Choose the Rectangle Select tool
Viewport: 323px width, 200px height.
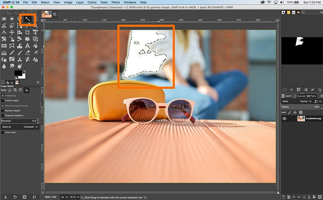[x=4, y=19]
